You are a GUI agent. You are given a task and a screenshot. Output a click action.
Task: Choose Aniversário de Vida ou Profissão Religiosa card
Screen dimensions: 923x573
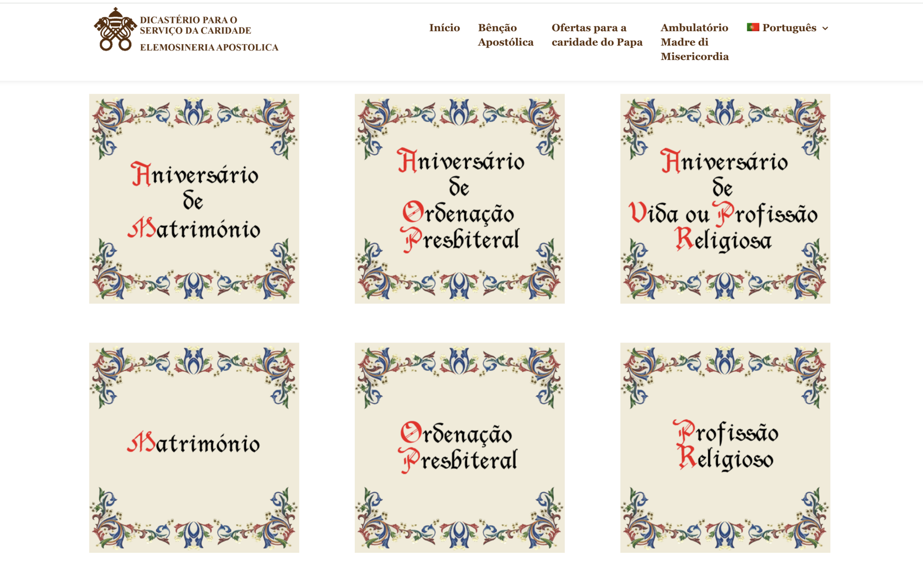coord(724,199)
